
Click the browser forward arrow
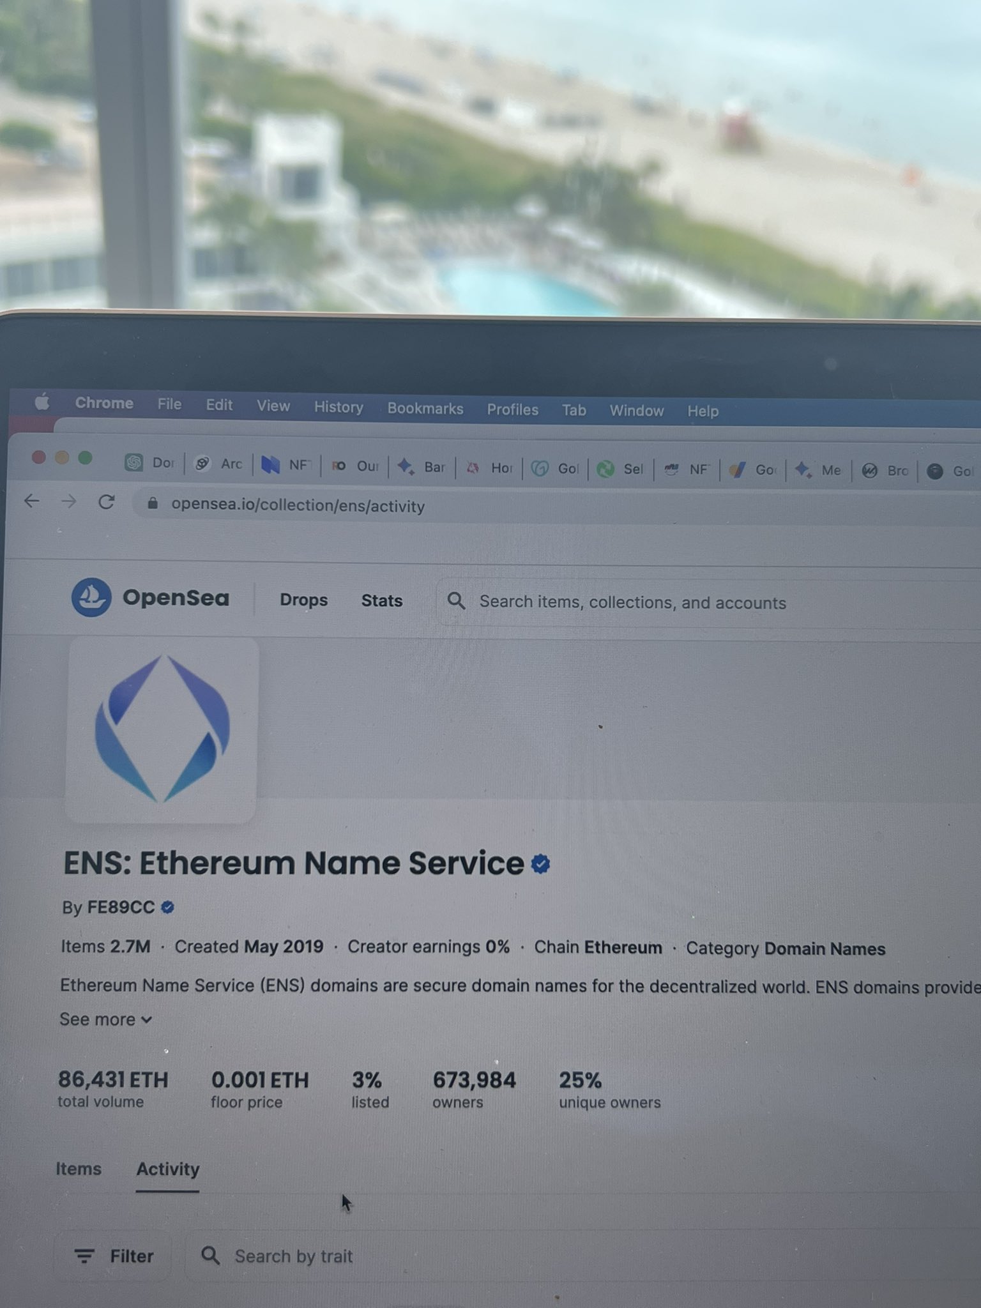pos(69,502)
